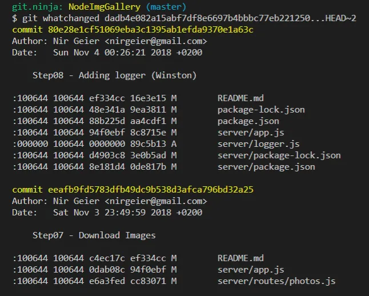
Task: Click the root package-lock.json file name
Action: (x=261, y=109)
